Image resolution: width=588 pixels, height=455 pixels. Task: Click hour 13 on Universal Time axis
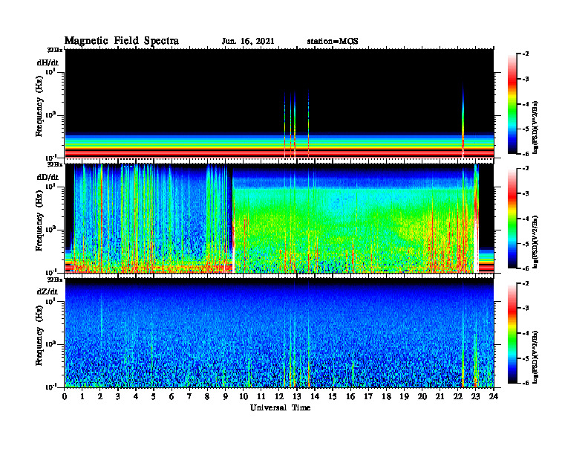point(297,397)
